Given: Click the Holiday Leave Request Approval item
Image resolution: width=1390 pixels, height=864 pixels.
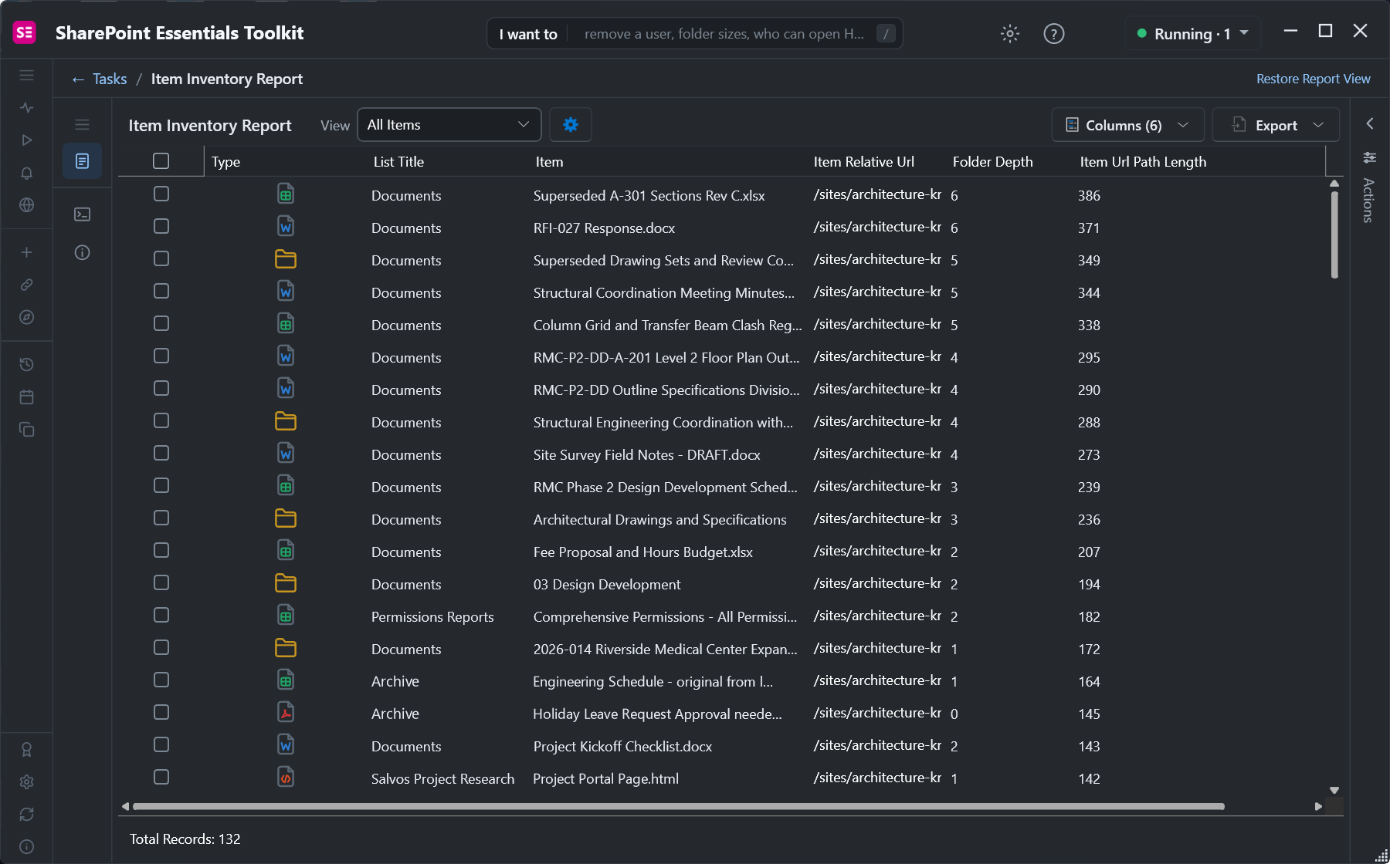Looking at the screenshot, I should [657, 714].
